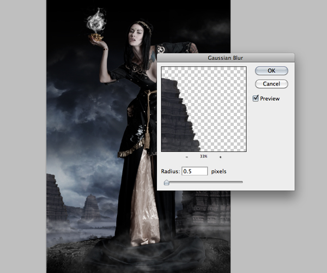
Task: Zoom in the preview with plus
Action: 220,157
